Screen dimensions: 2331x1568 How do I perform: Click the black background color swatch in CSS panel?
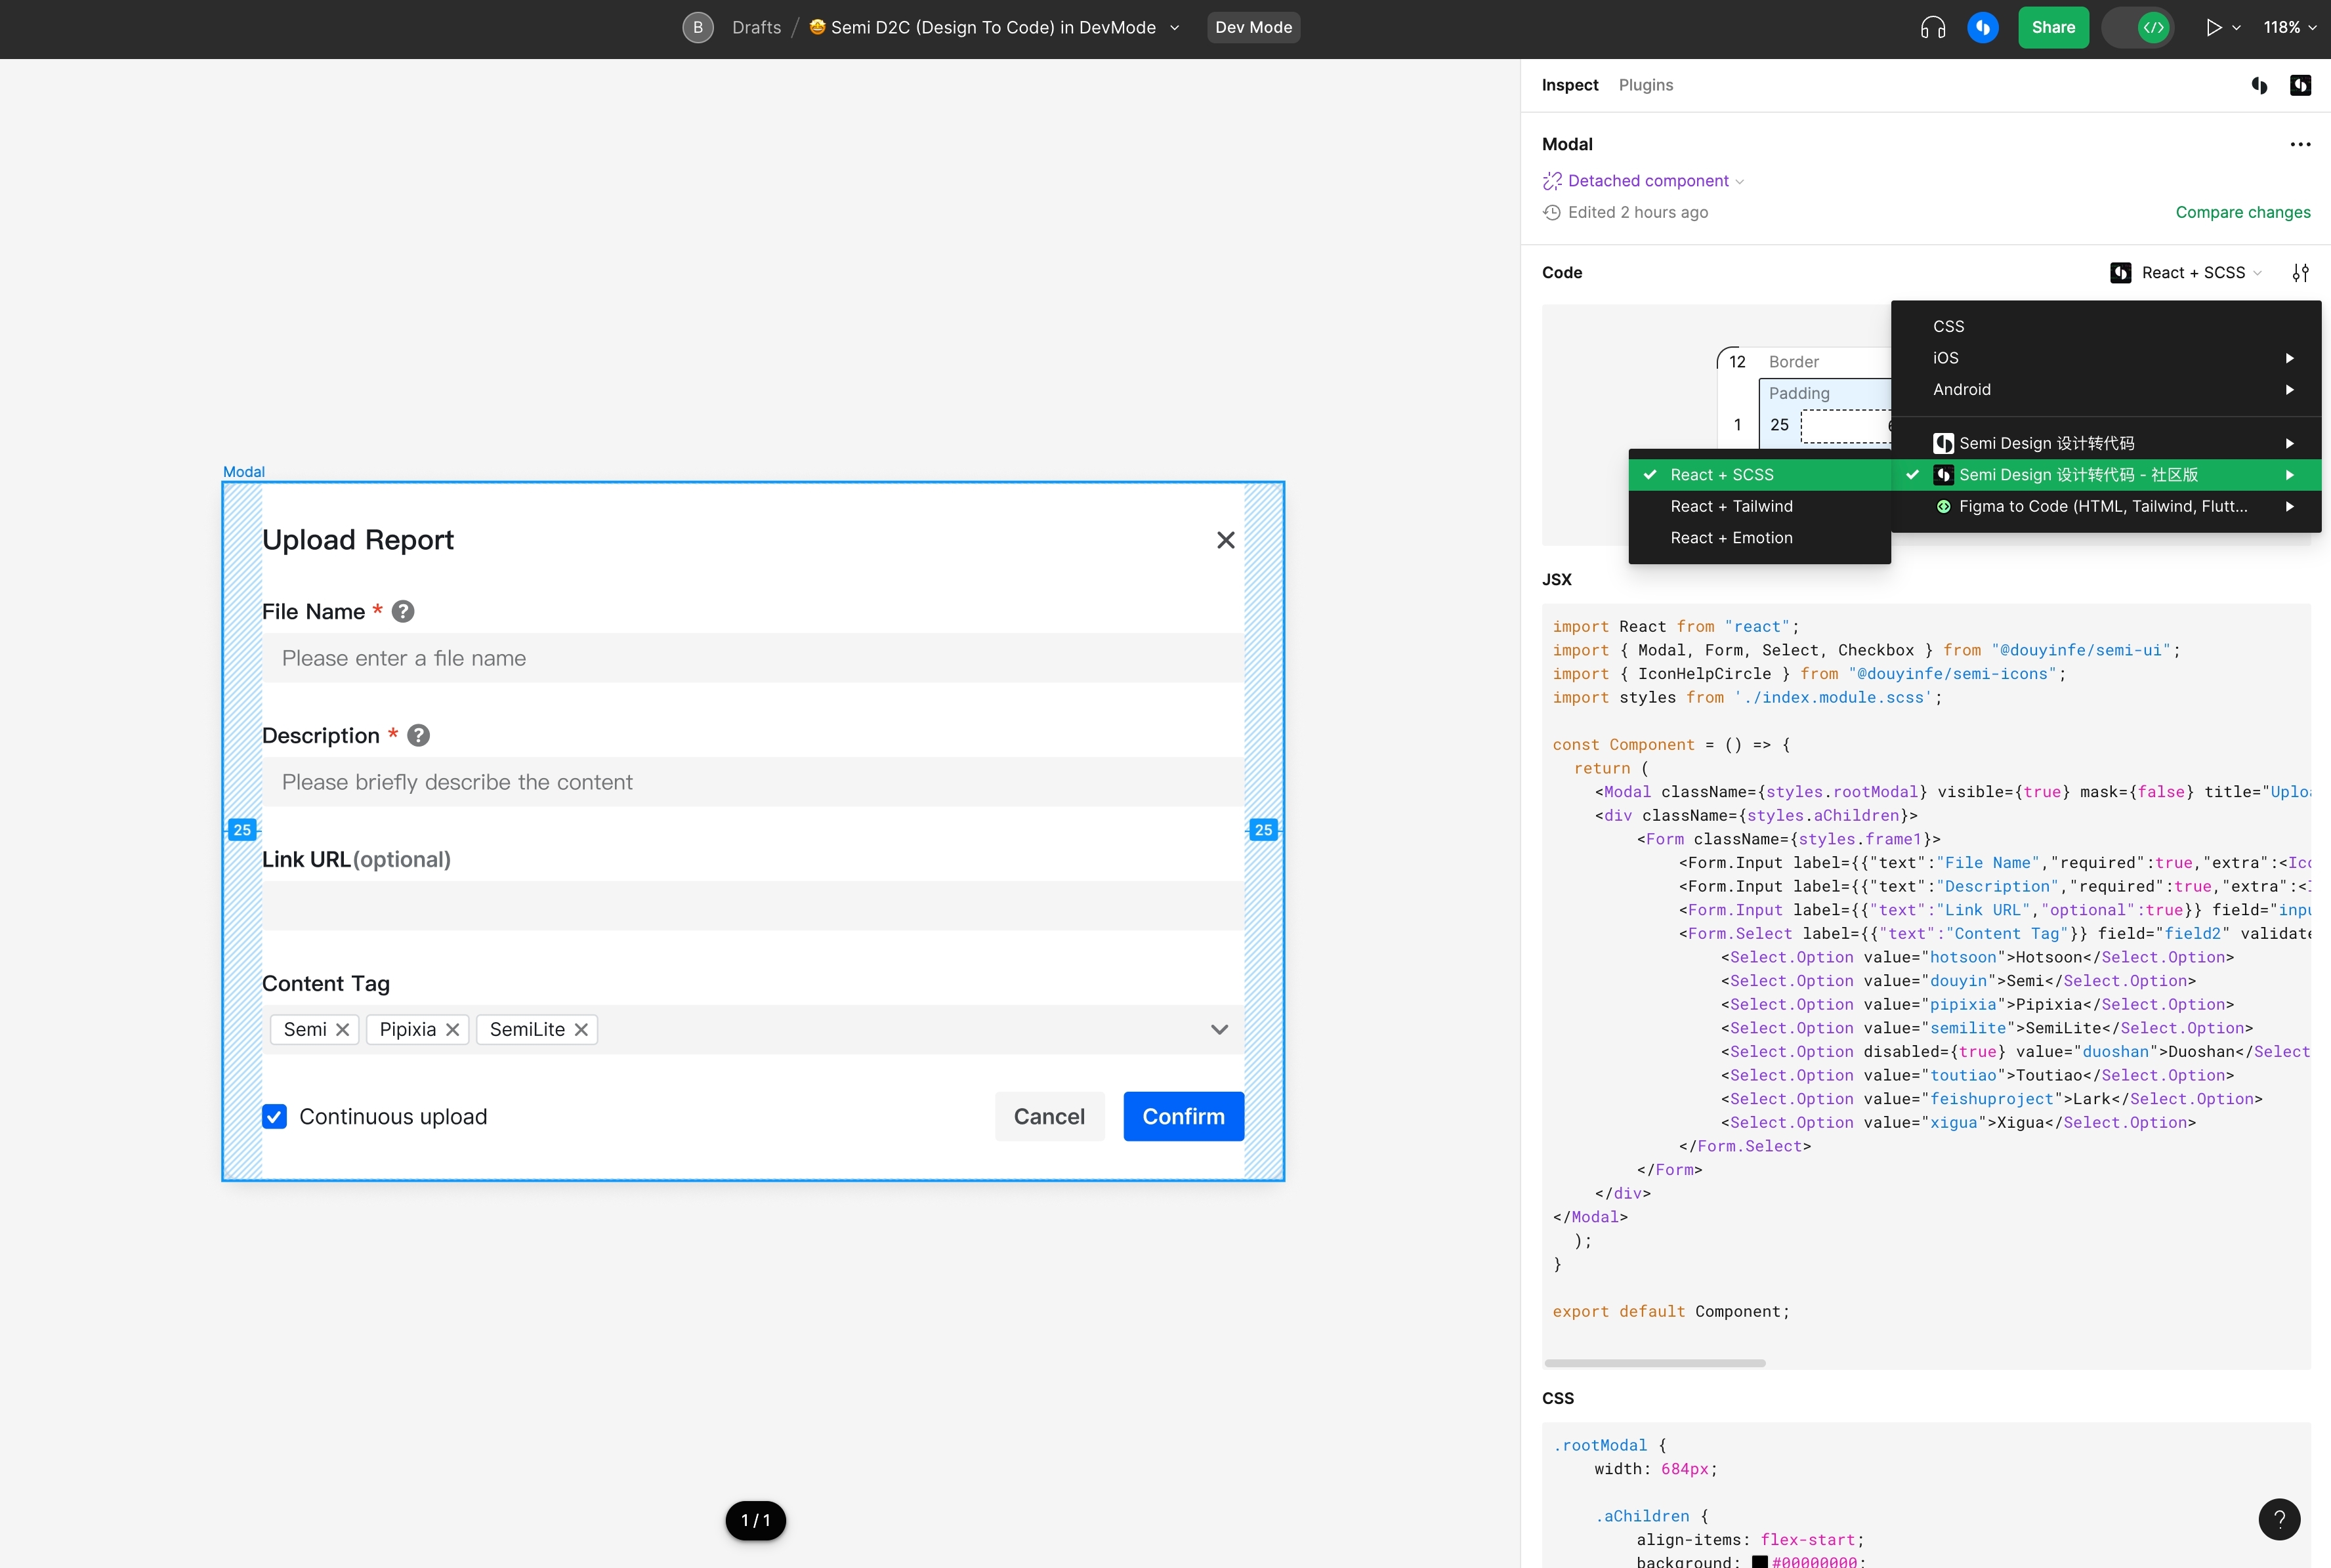tap(1761, 1560)
